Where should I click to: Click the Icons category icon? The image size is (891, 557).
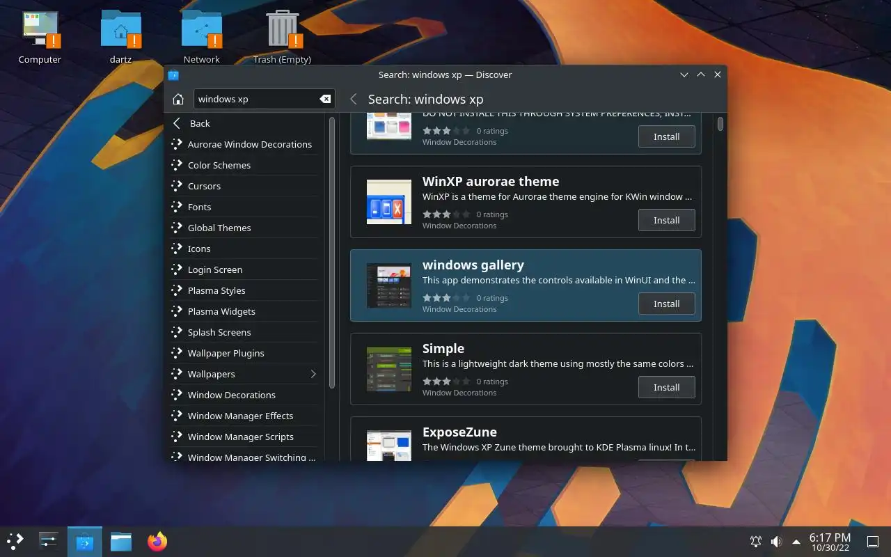pyautogui.click(x=177, y=249)
